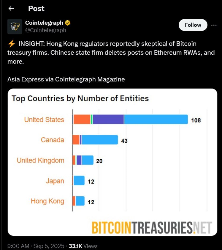Click the Cointelegraph display name

pos(44,23)
